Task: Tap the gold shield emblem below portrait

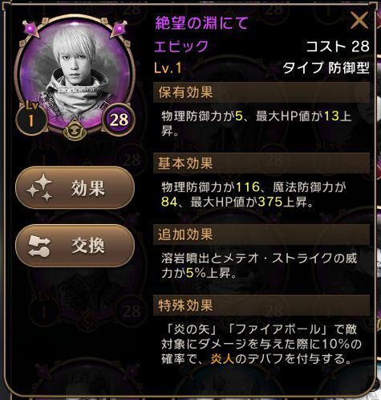Action: (75, 130)
